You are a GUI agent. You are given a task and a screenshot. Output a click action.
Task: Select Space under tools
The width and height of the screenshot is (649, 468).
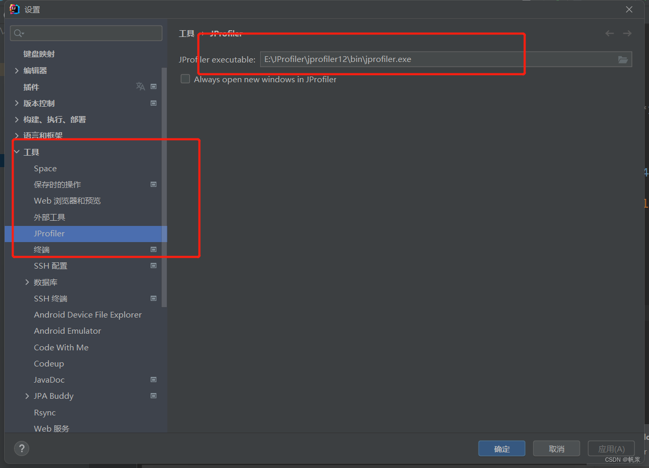[x=45, y=168]
